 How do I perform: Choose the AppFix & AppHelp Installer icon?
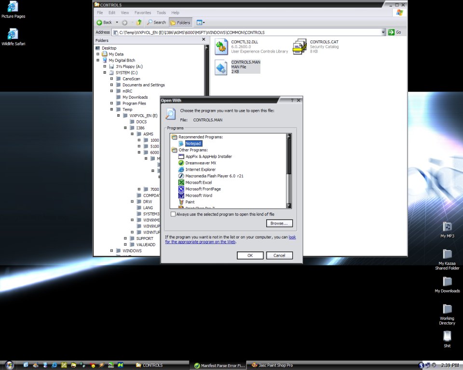coord(181,157)
